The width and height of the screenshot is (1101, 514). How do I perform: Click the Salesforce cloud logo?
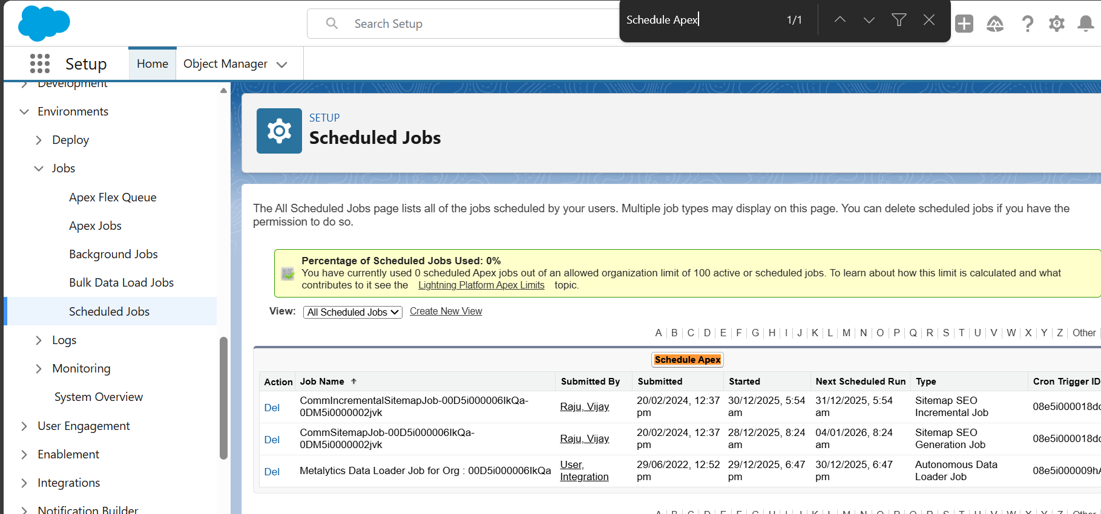44,24
